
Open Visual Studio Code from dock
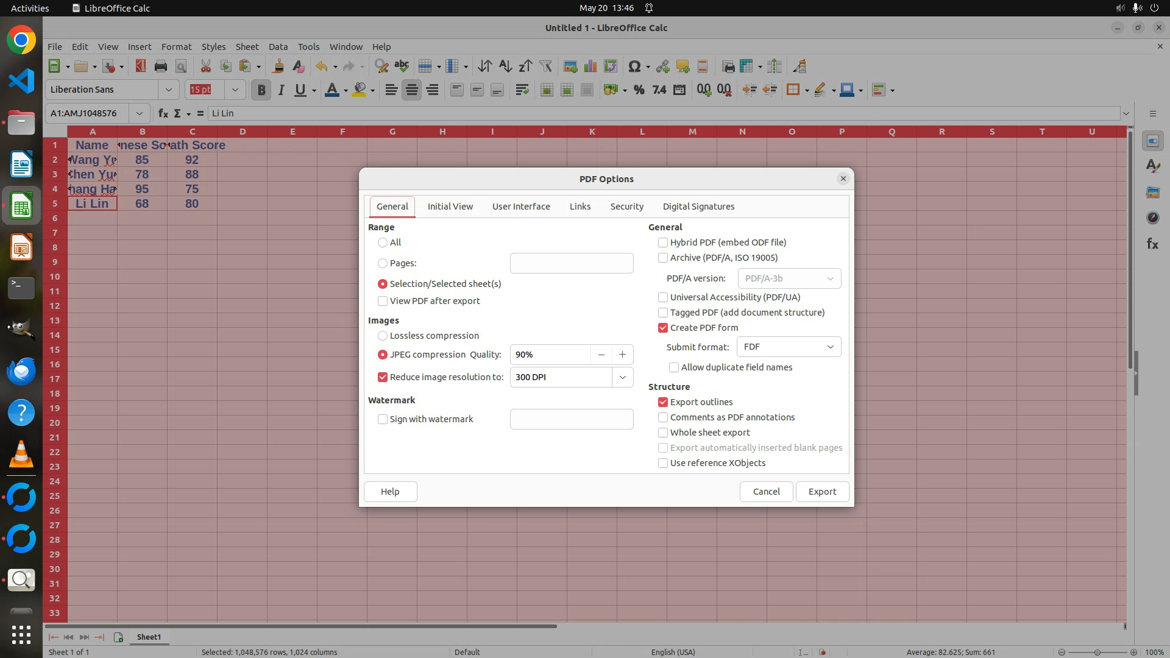[21, 81]
